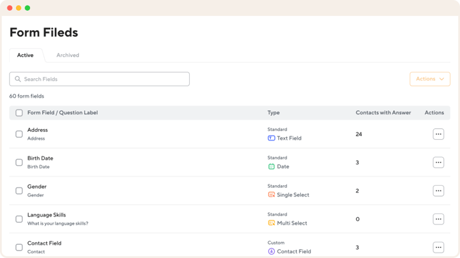The image size is (460, 258).
Task: Open the three-dot menu for Language Skills row
Action: [439, 219]
